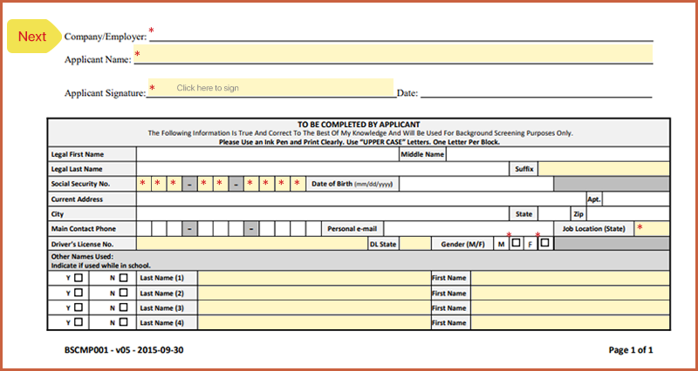The width and height of the screenshot is (698, 371).
Task: Click First Name field in Last Name (2) row
Action: coord(571,293)
